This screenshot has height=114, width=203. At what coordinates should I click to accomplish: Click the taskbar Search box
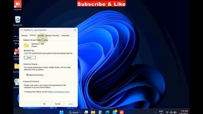pyautogui.click(x=74, y=112)
